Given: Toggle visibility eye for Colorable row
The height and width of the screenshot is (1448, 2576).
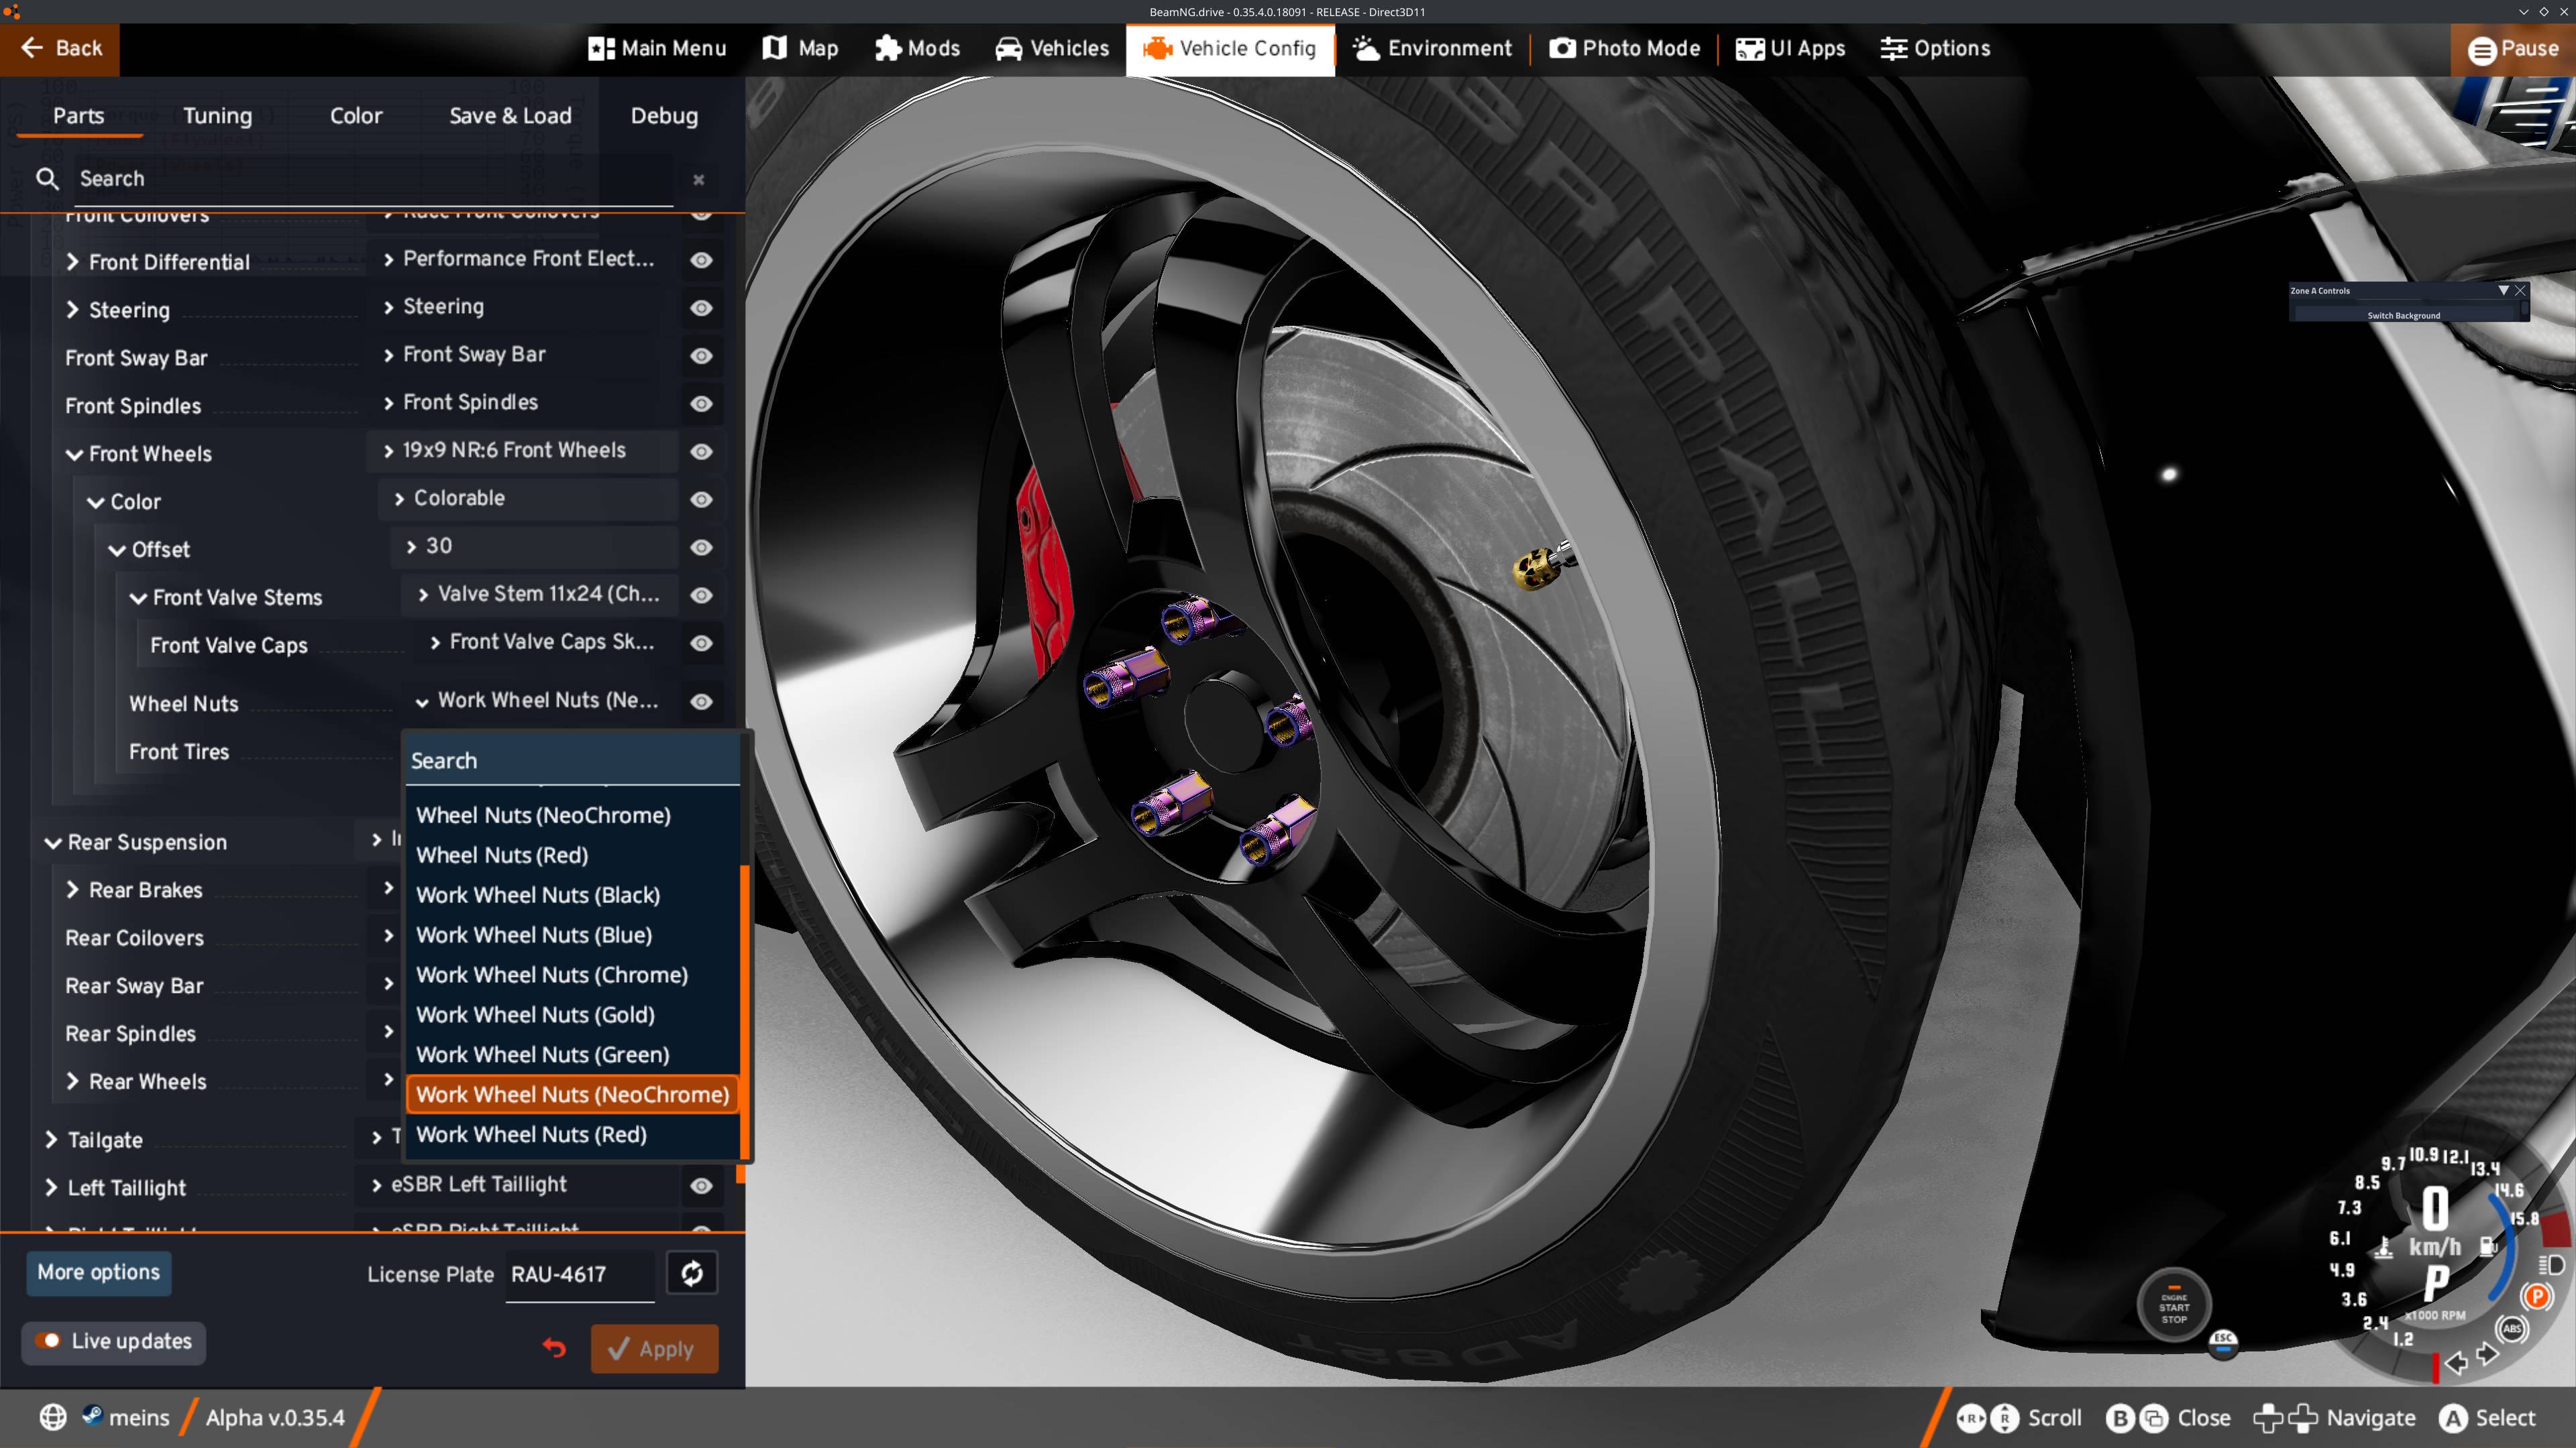Looking at the screenshot, I should click(x=702, y=499).
